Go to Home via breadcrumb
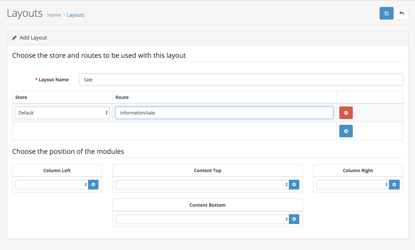Screen dimensions: 415x250 point(54,15)
